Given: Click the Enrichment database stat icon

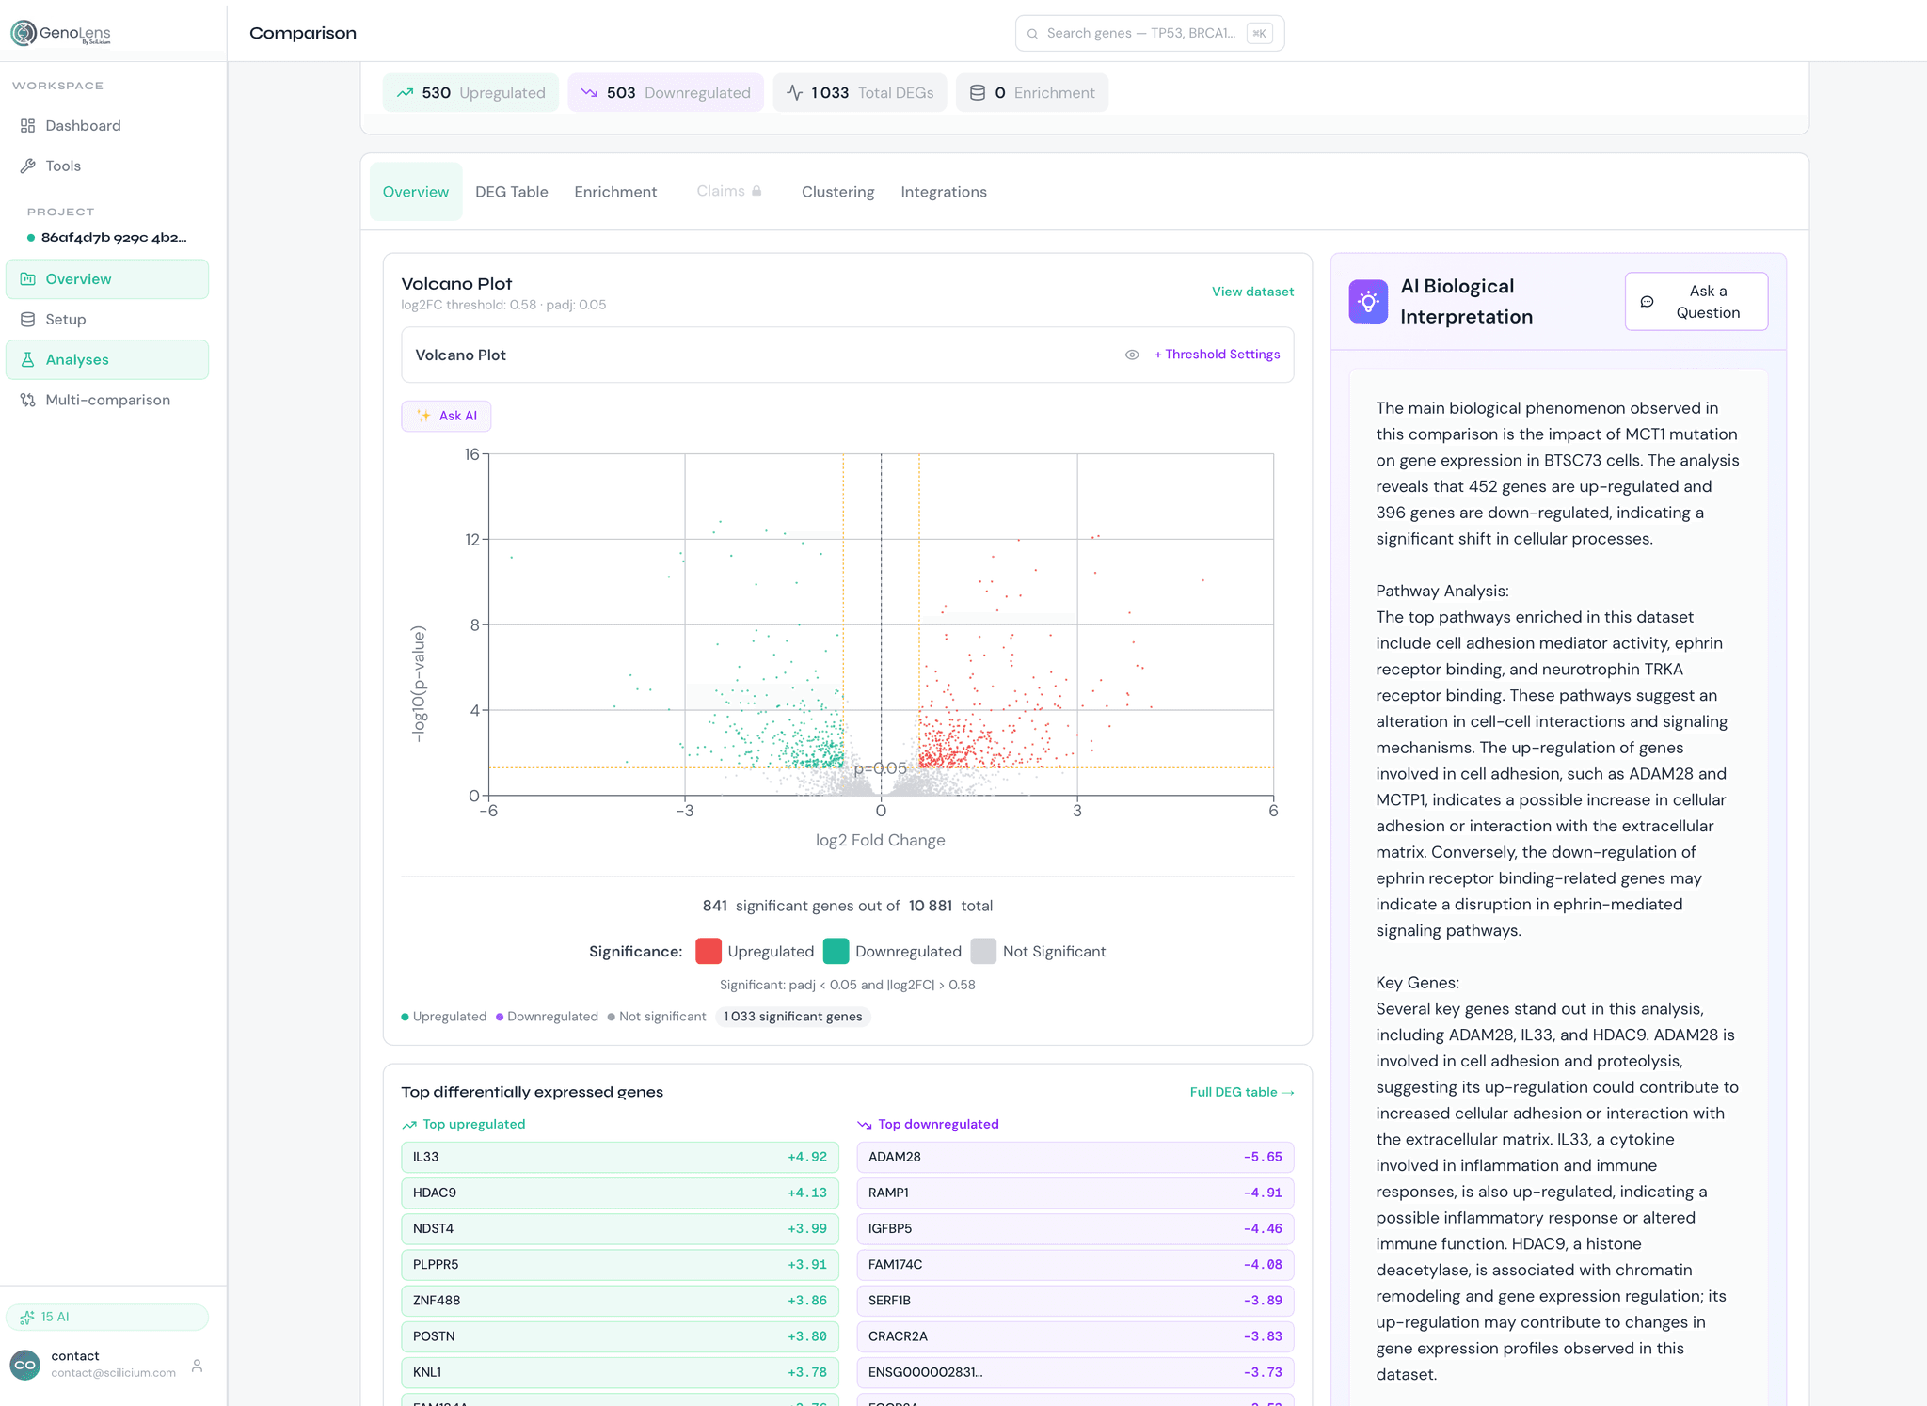Looking at the screenshot, I should [x=978, y=93].
